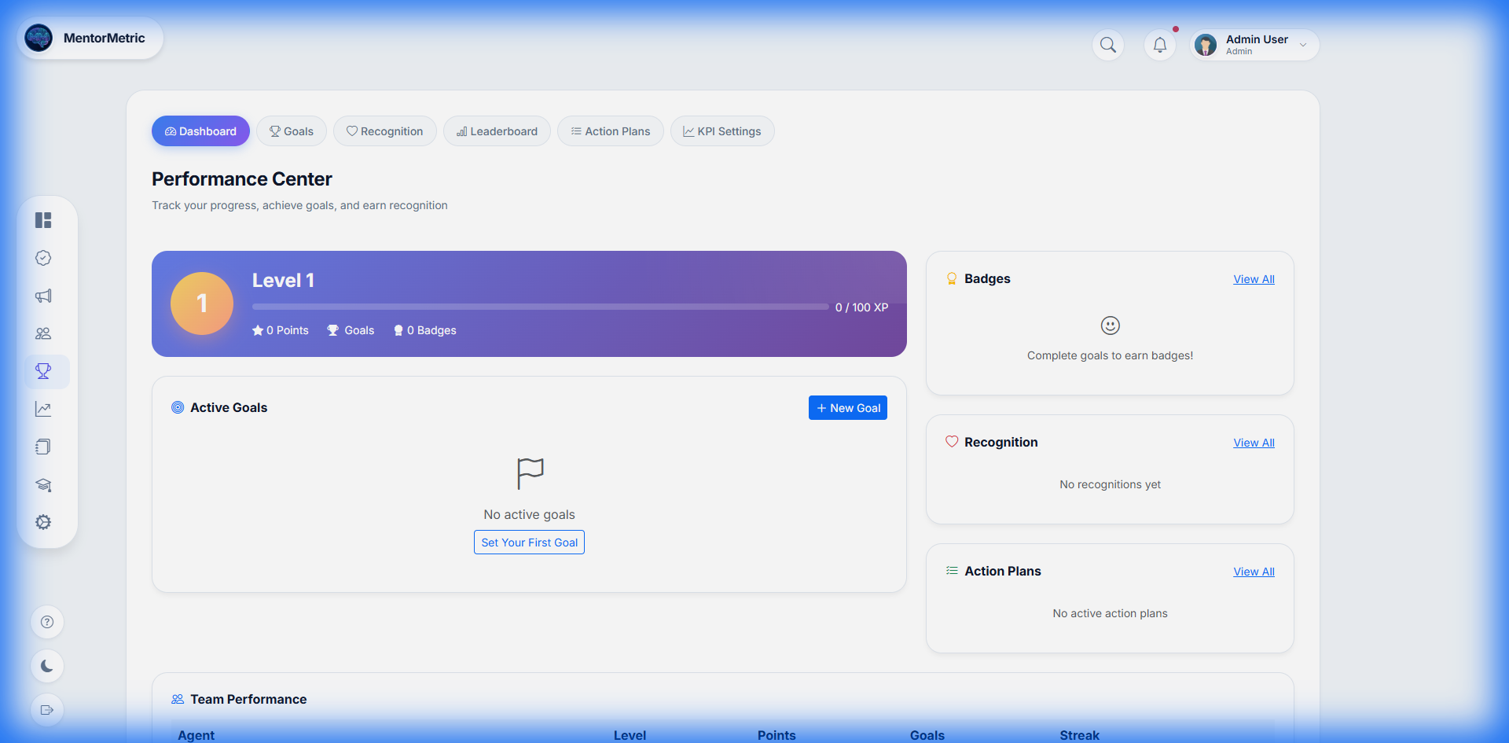Open the notifications bell
Screen dimensions: 1509x743
(x=1159, y=45)
